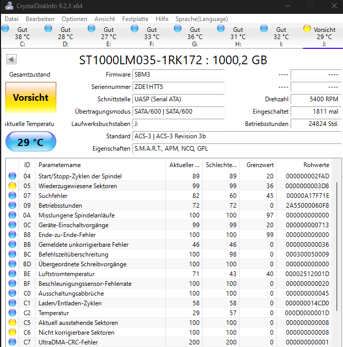The image size is (343, 347).
Task: Click the Eigenschaften field S.M.A.R.T., APM, NCQ, GPL
Action: coord(237,149)
